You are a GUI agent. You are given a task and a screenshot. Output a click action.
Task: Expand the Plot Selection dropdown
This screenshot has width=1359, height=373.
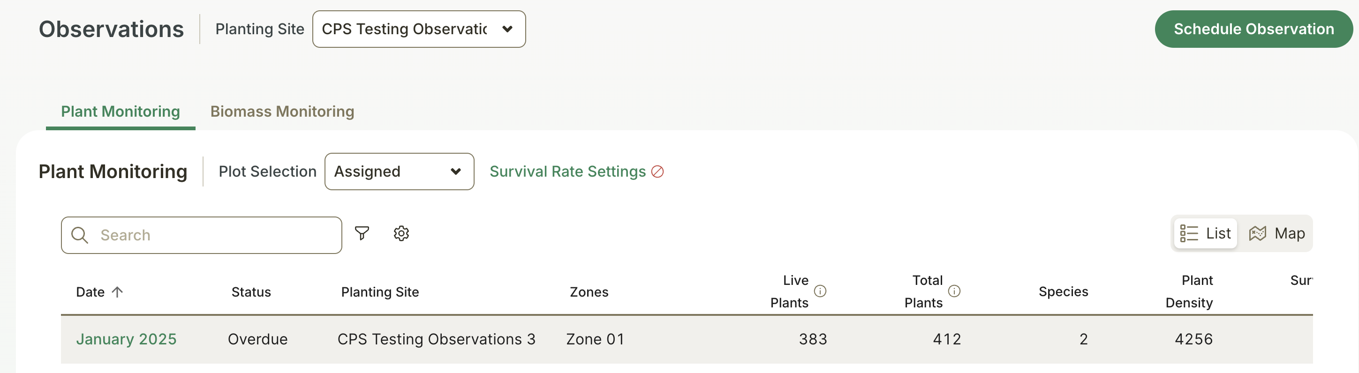[399, 172]
